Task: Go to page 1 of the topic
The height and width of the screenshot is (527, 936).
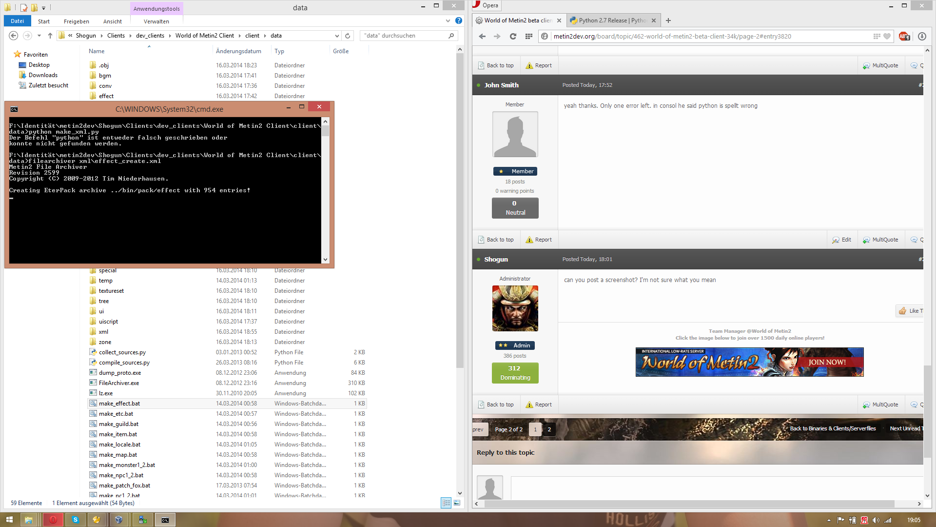Action: click(535, 429)
